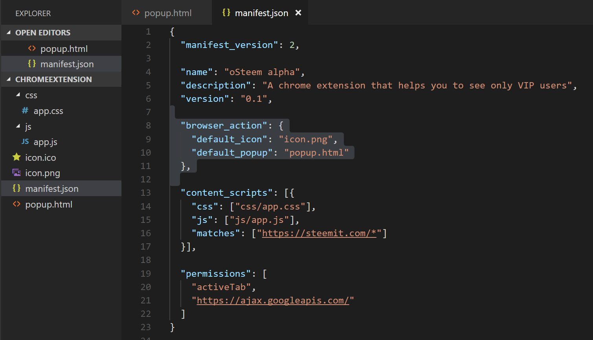
Task: Click the "js/app.js" string value
Action: click(x=259, y=220)
